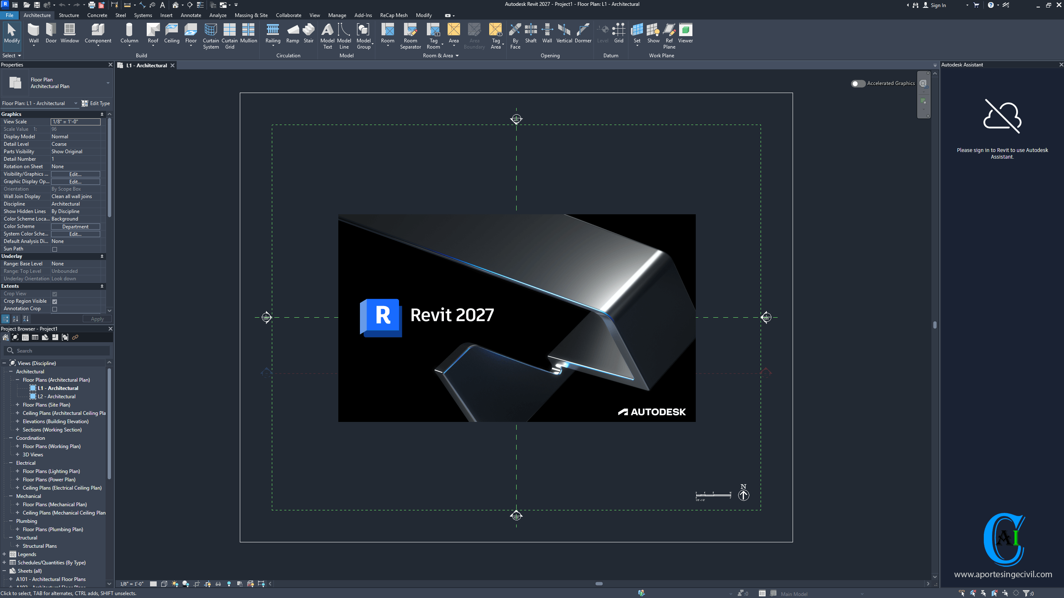This screenshot has width=1064, height=598.
Task: Switch to the Massing & Site tab
Action: (251, 15)
